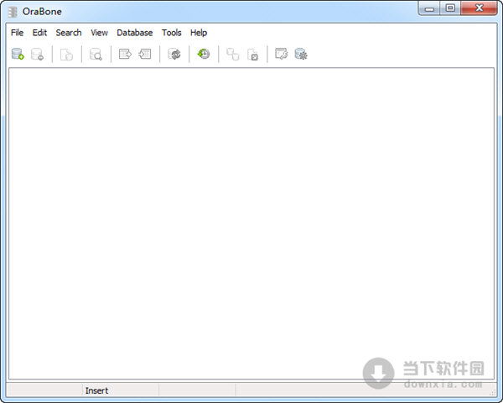Screen dimensions: 503x403
Task: Click the greyed page-with-small-box toolbar icon
Action: 252,55
